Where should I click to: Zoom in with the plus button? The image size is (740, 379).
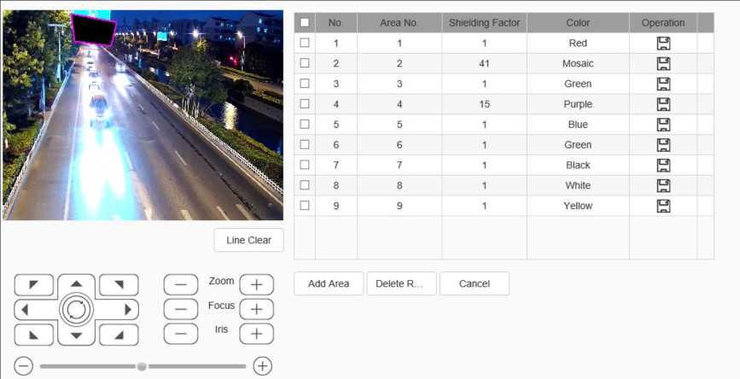pyautogui.click(x=256, y=285)
